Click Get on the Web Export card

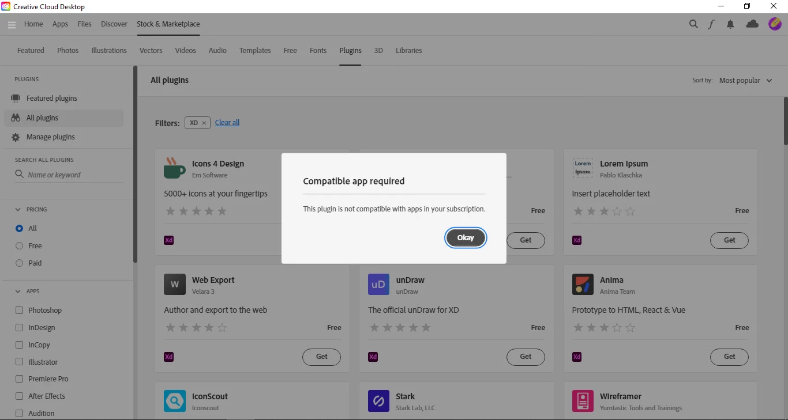click(x=322, y=357)
